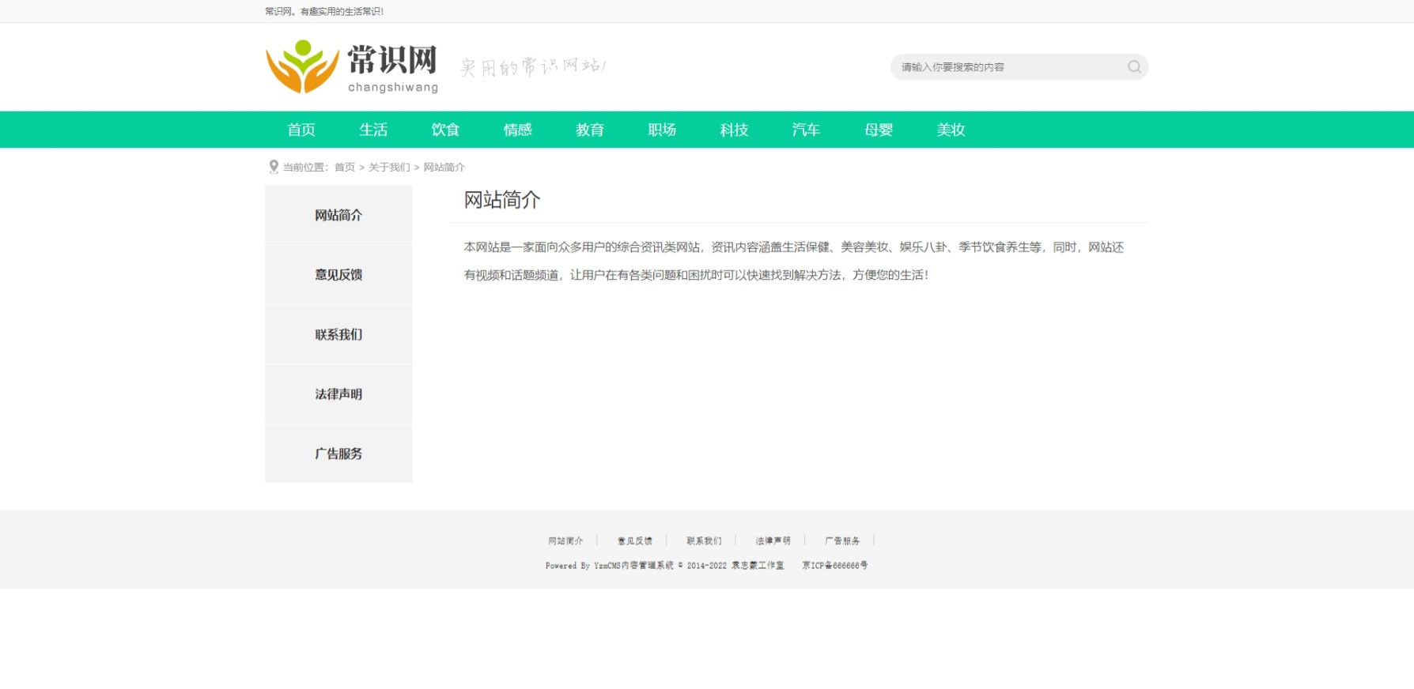Viewport: 1414px width, 689px height.
Task: Open the 饮食 navigation item
Action: pos(445,130)
